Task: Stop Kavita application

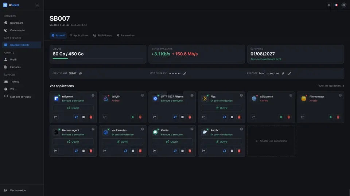Action: (x=182, y=151)
